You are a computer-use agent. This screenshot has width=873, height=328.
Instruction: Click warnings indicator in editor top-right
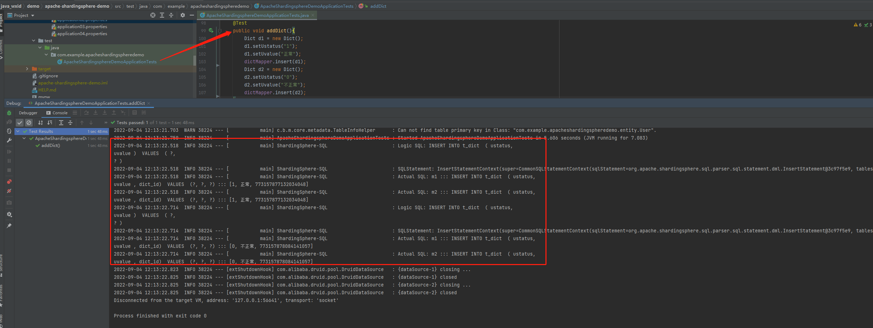coord(858,25)
